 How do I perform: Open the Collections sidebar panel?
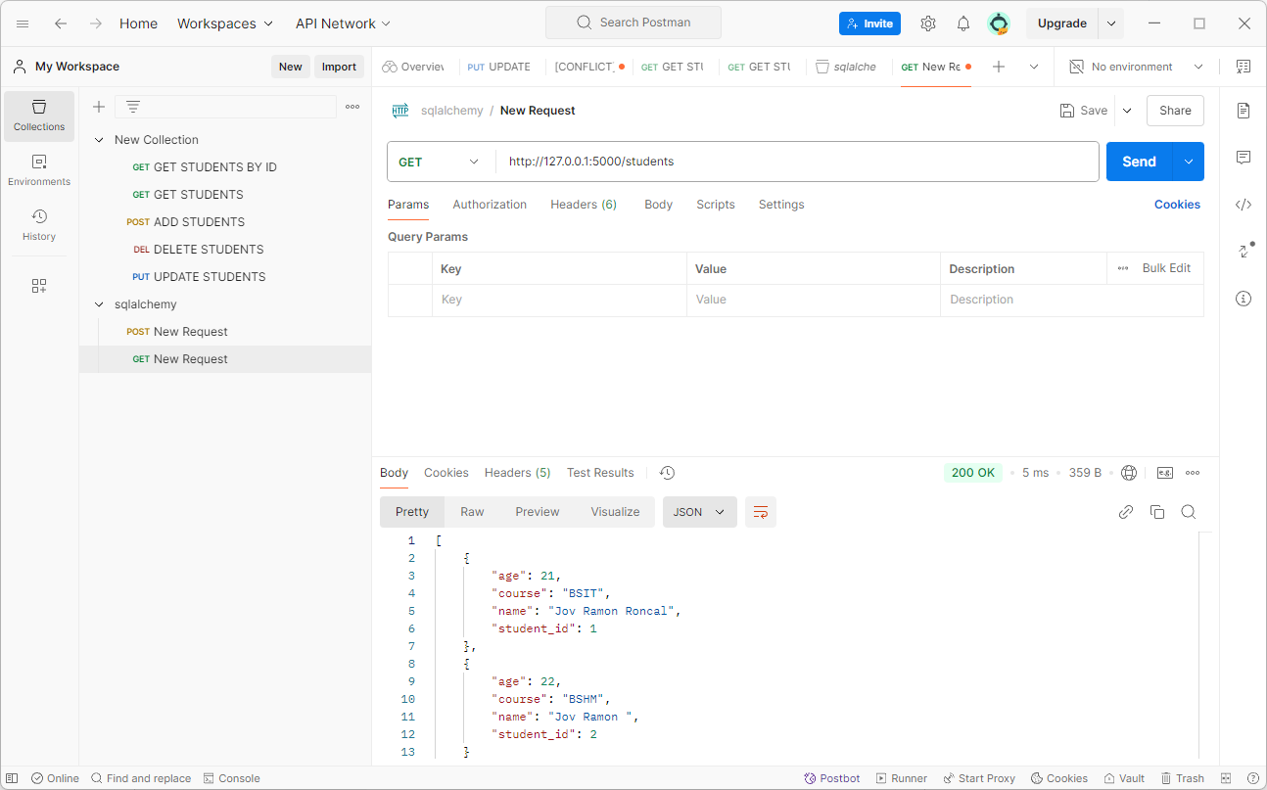pyautogui.click(x=39, y=116)
